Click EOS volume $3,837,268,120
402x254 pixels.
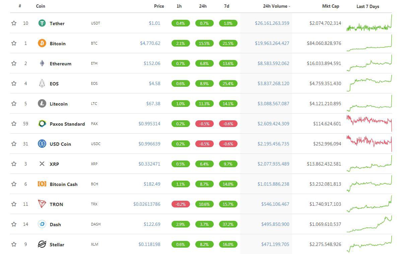coord(273,83)
